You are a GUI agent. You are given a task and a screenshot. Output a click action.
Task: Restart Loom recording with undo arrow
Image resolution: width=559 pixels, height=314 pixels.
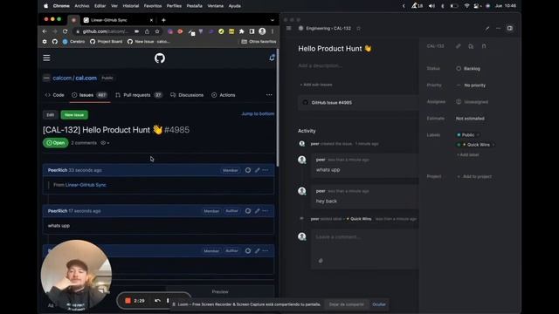(157, 301)
